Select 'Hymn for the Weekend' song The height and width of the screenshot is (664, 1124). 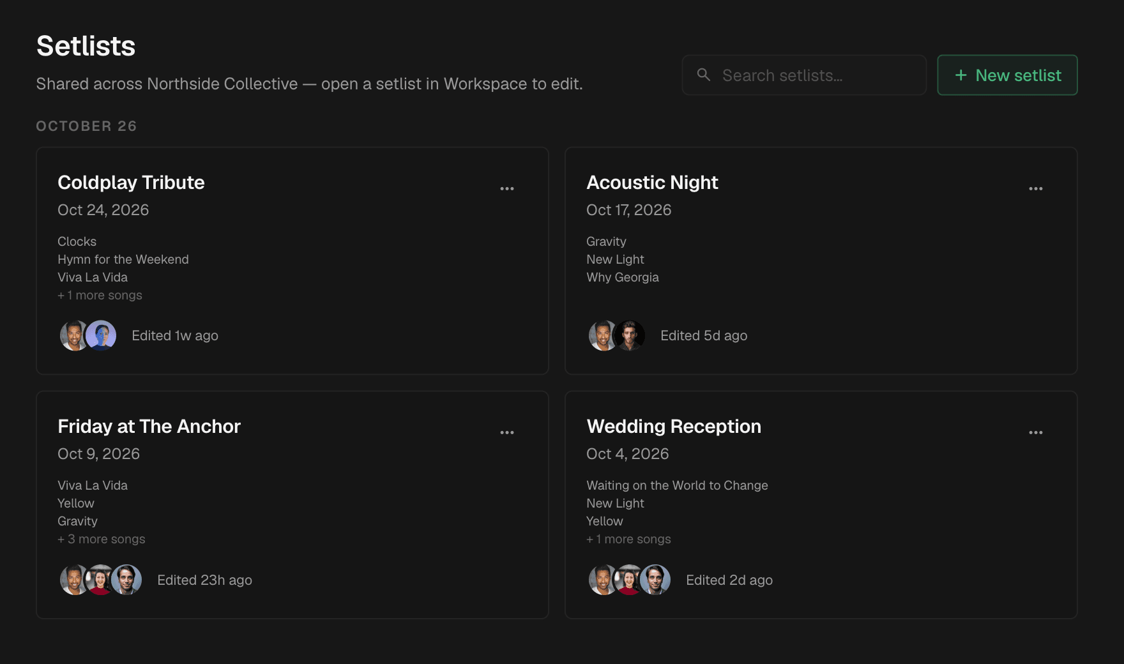click(123, 259)
